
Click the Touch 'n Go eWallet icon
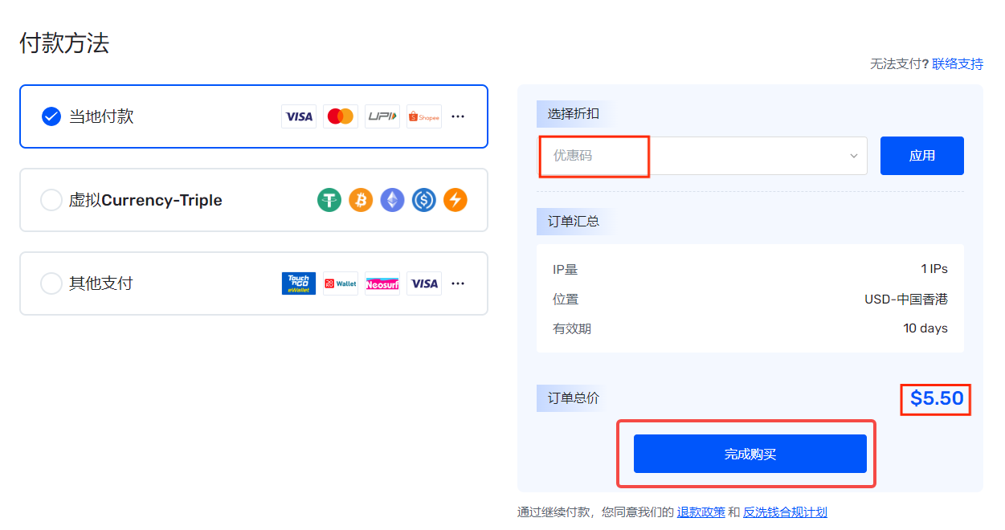click(299, 283)
